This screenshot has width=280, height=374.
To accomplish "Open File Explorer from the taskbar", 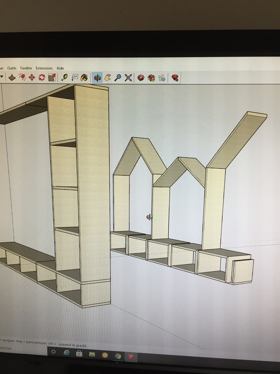I will click(x=92, y=354).
